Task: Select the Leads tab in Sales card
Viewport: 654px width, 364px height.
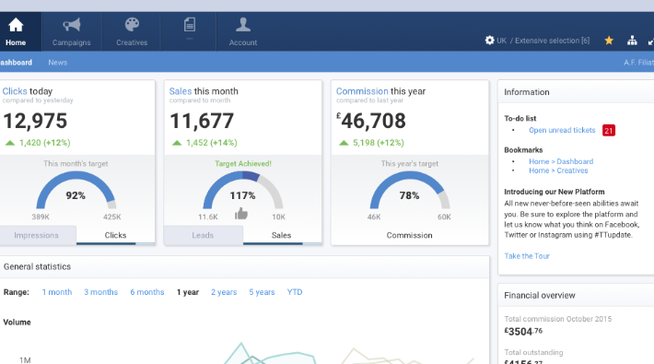Action: click(x=204, y=235)
